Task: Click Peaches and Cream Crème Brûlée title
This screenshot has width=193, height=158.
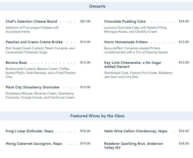Action: pos(34,42)
